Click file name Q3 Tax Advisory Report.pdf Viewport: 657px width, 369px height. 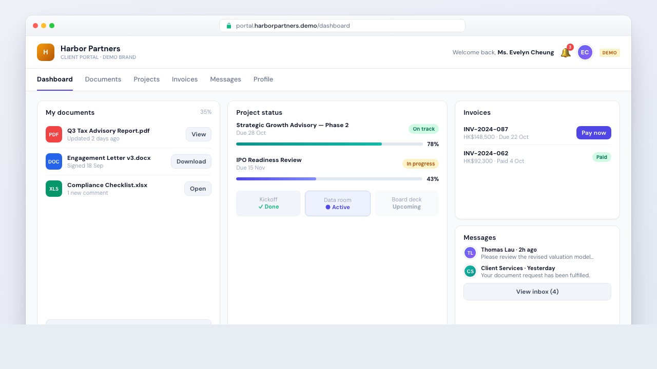coord(108,131)
